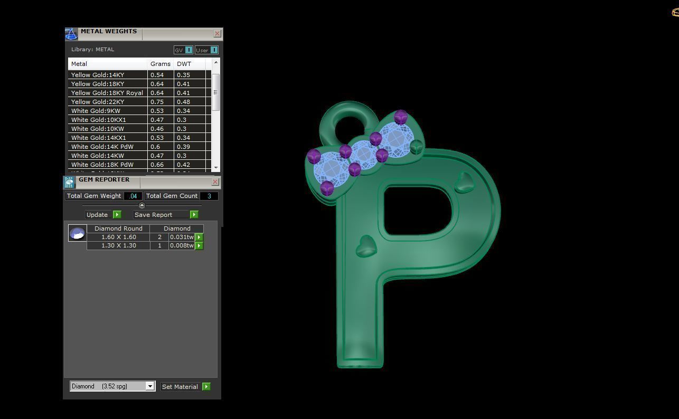Select the White Gold:10KX1 row
Image resolution: width=679 pixels, height=419 pixels.
click(x=139, y=120)
